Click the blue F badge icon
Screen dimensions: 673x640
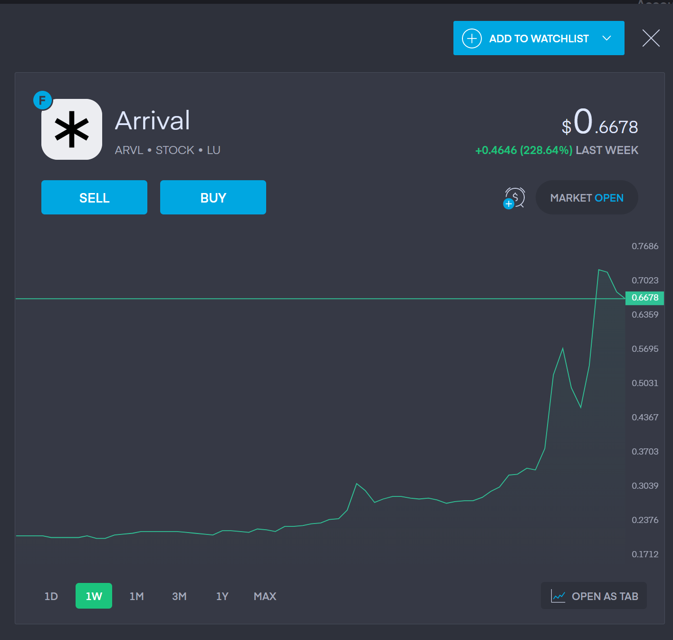tap(42, 100)
